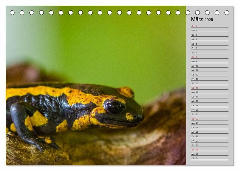
Task: Click Saturday 7 entry in calendar
Action: (209, 53)
